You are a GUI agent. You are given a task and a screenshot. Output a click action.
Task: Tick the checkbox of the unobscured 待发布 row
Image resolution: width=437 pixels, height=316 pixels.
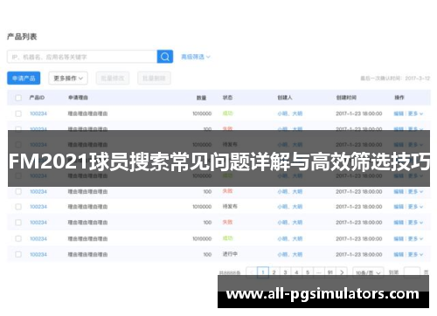(18, 207)
